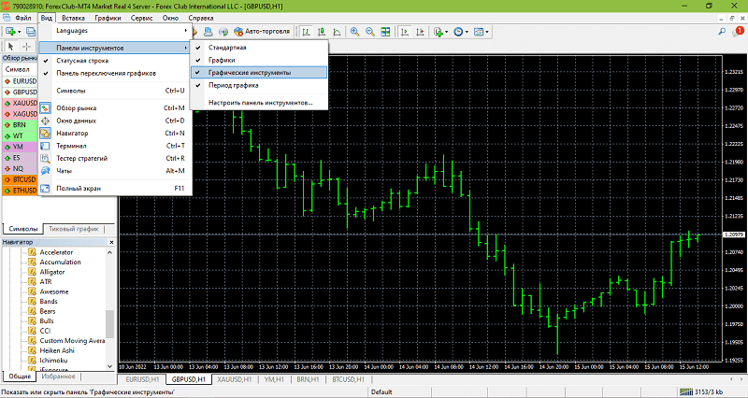Click the signals icon beside Auto-trading
This screenshot has height=398, width=748.
click(223, 32)
